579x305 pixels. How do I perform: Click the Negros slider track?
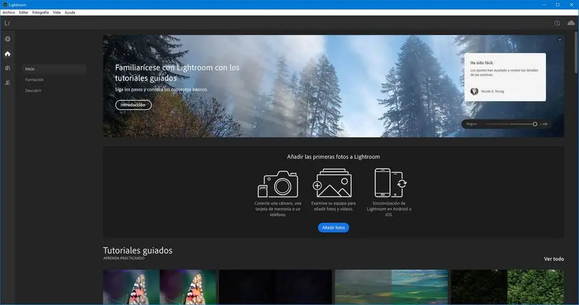point(510,124)
